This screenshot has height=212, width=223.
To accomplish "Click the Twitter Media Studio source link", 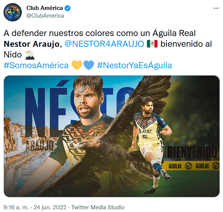I will click(x=98, y=207).
